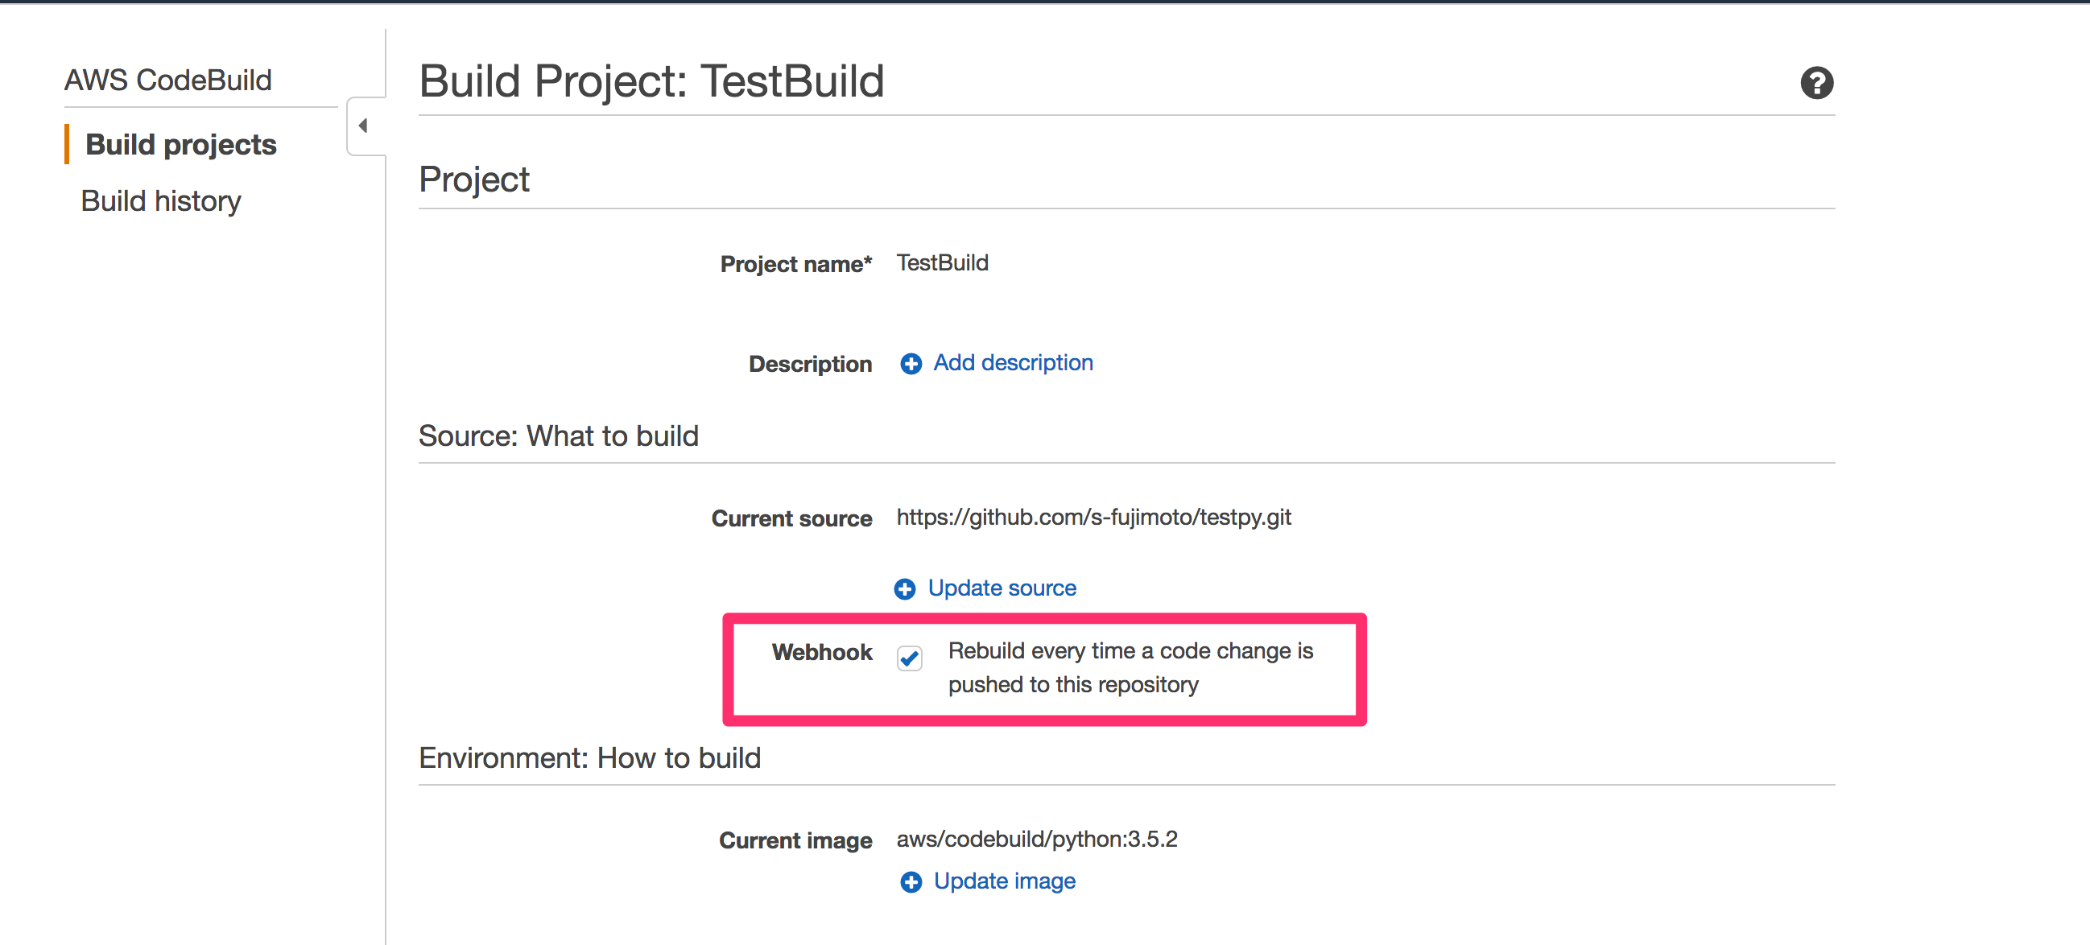Click the TestBuild project name value
Viewport: 2090px width, 945px height.
[x=942, y=263]
